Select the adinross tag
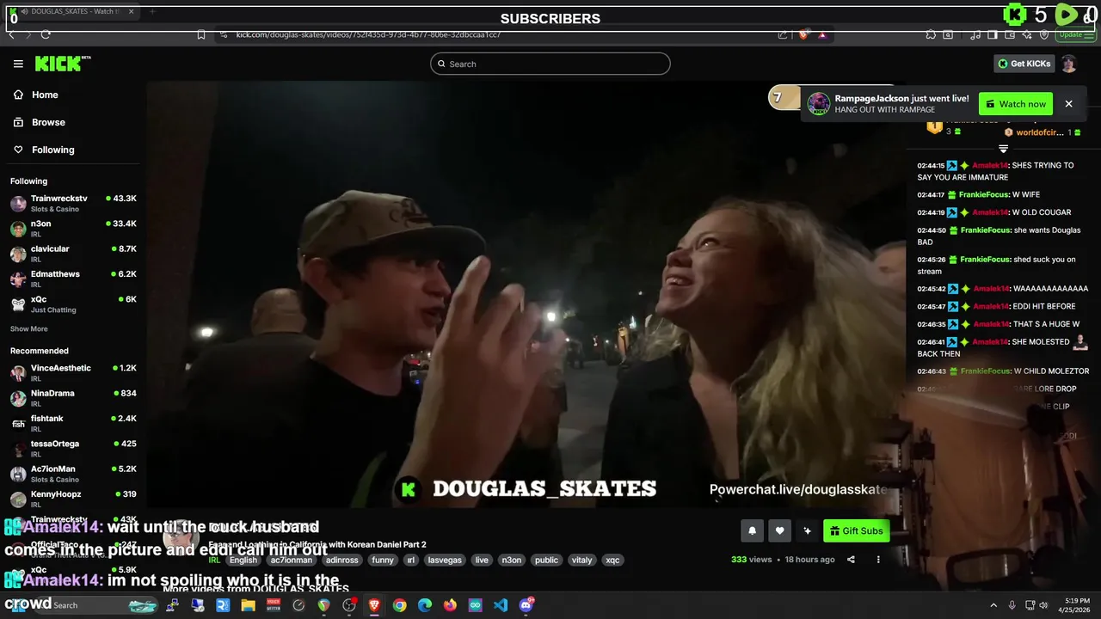The width and height of the screenshot is (1101, 619). click(x=342, y=560)
